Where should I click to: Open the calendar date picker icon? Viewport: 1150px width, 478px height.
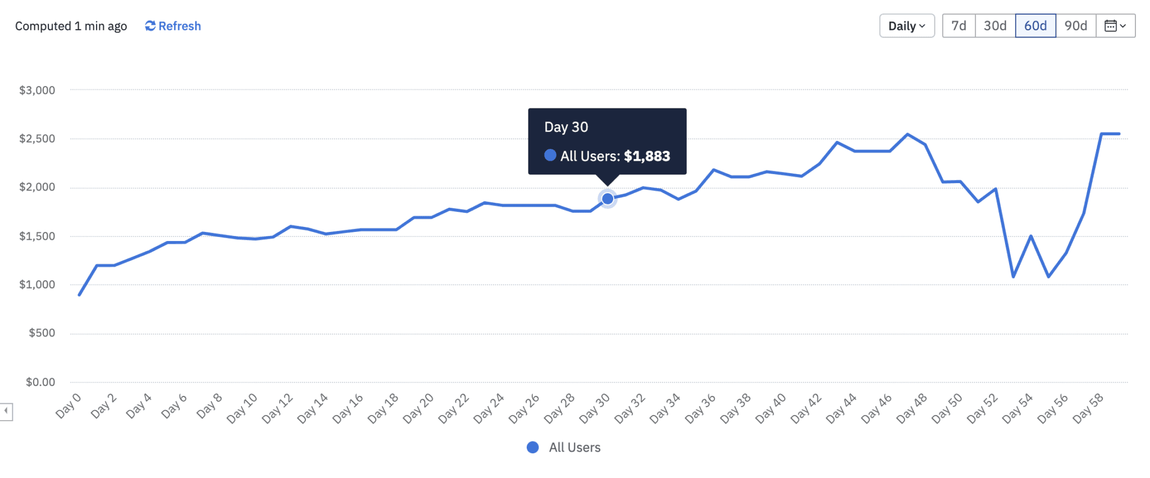[x=1111, y=25]
